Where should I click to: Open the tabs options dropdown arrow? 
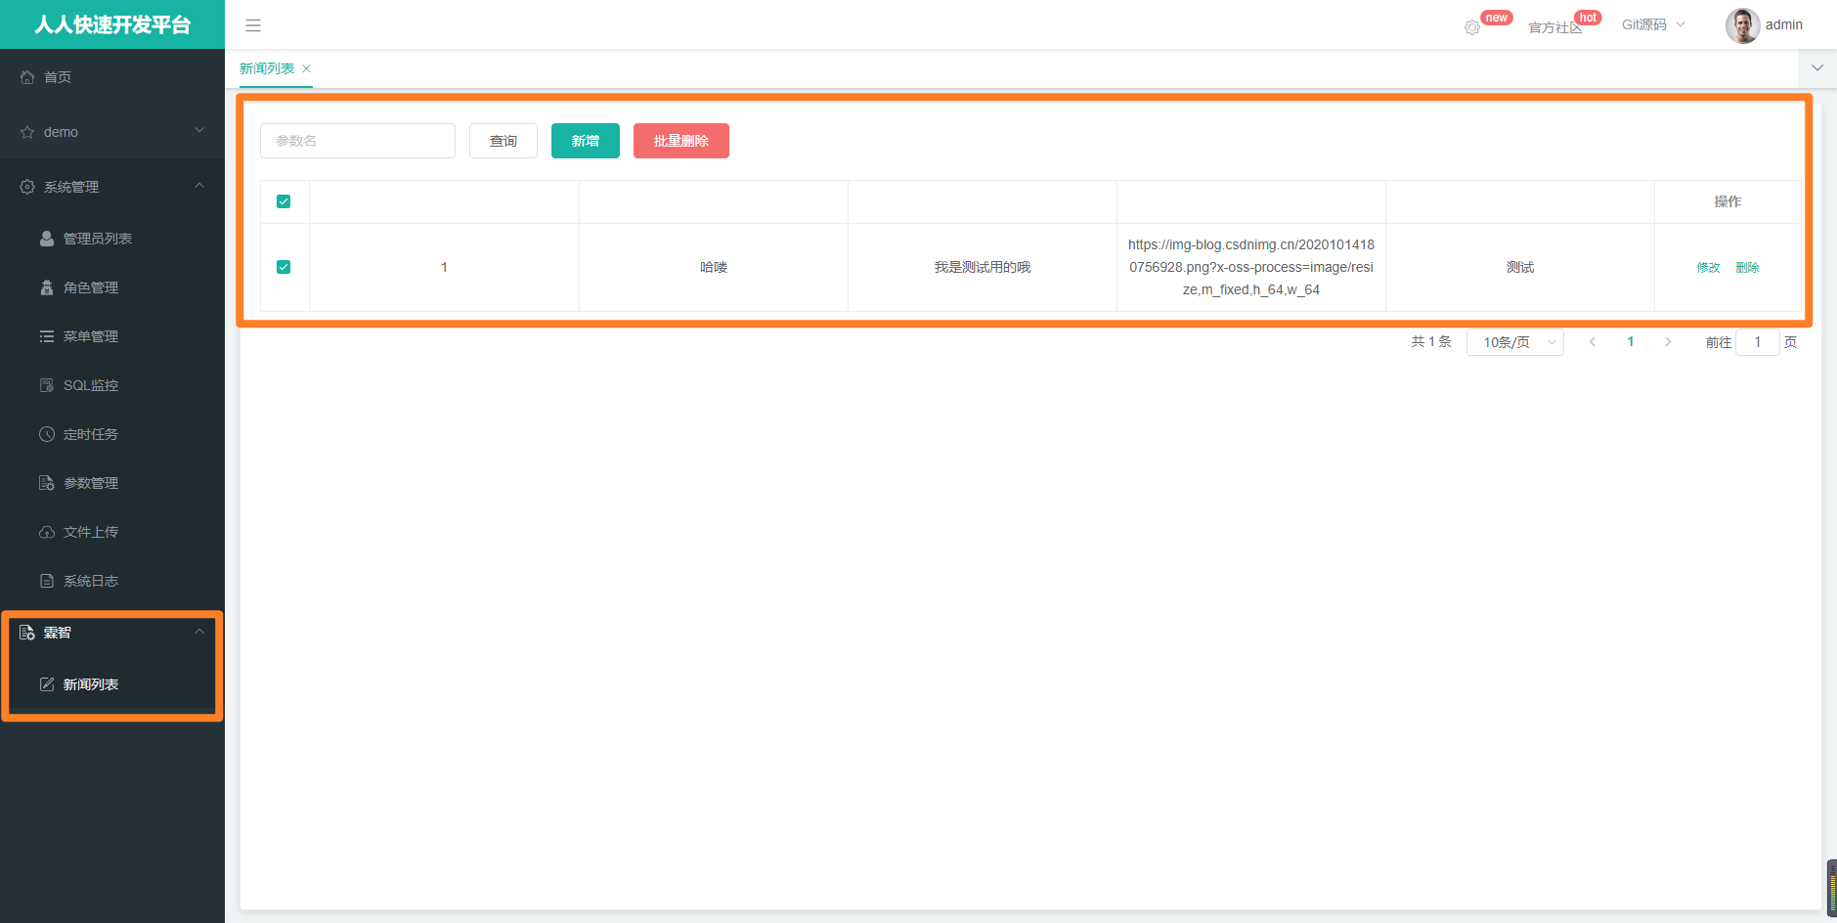coord(1817,68)
